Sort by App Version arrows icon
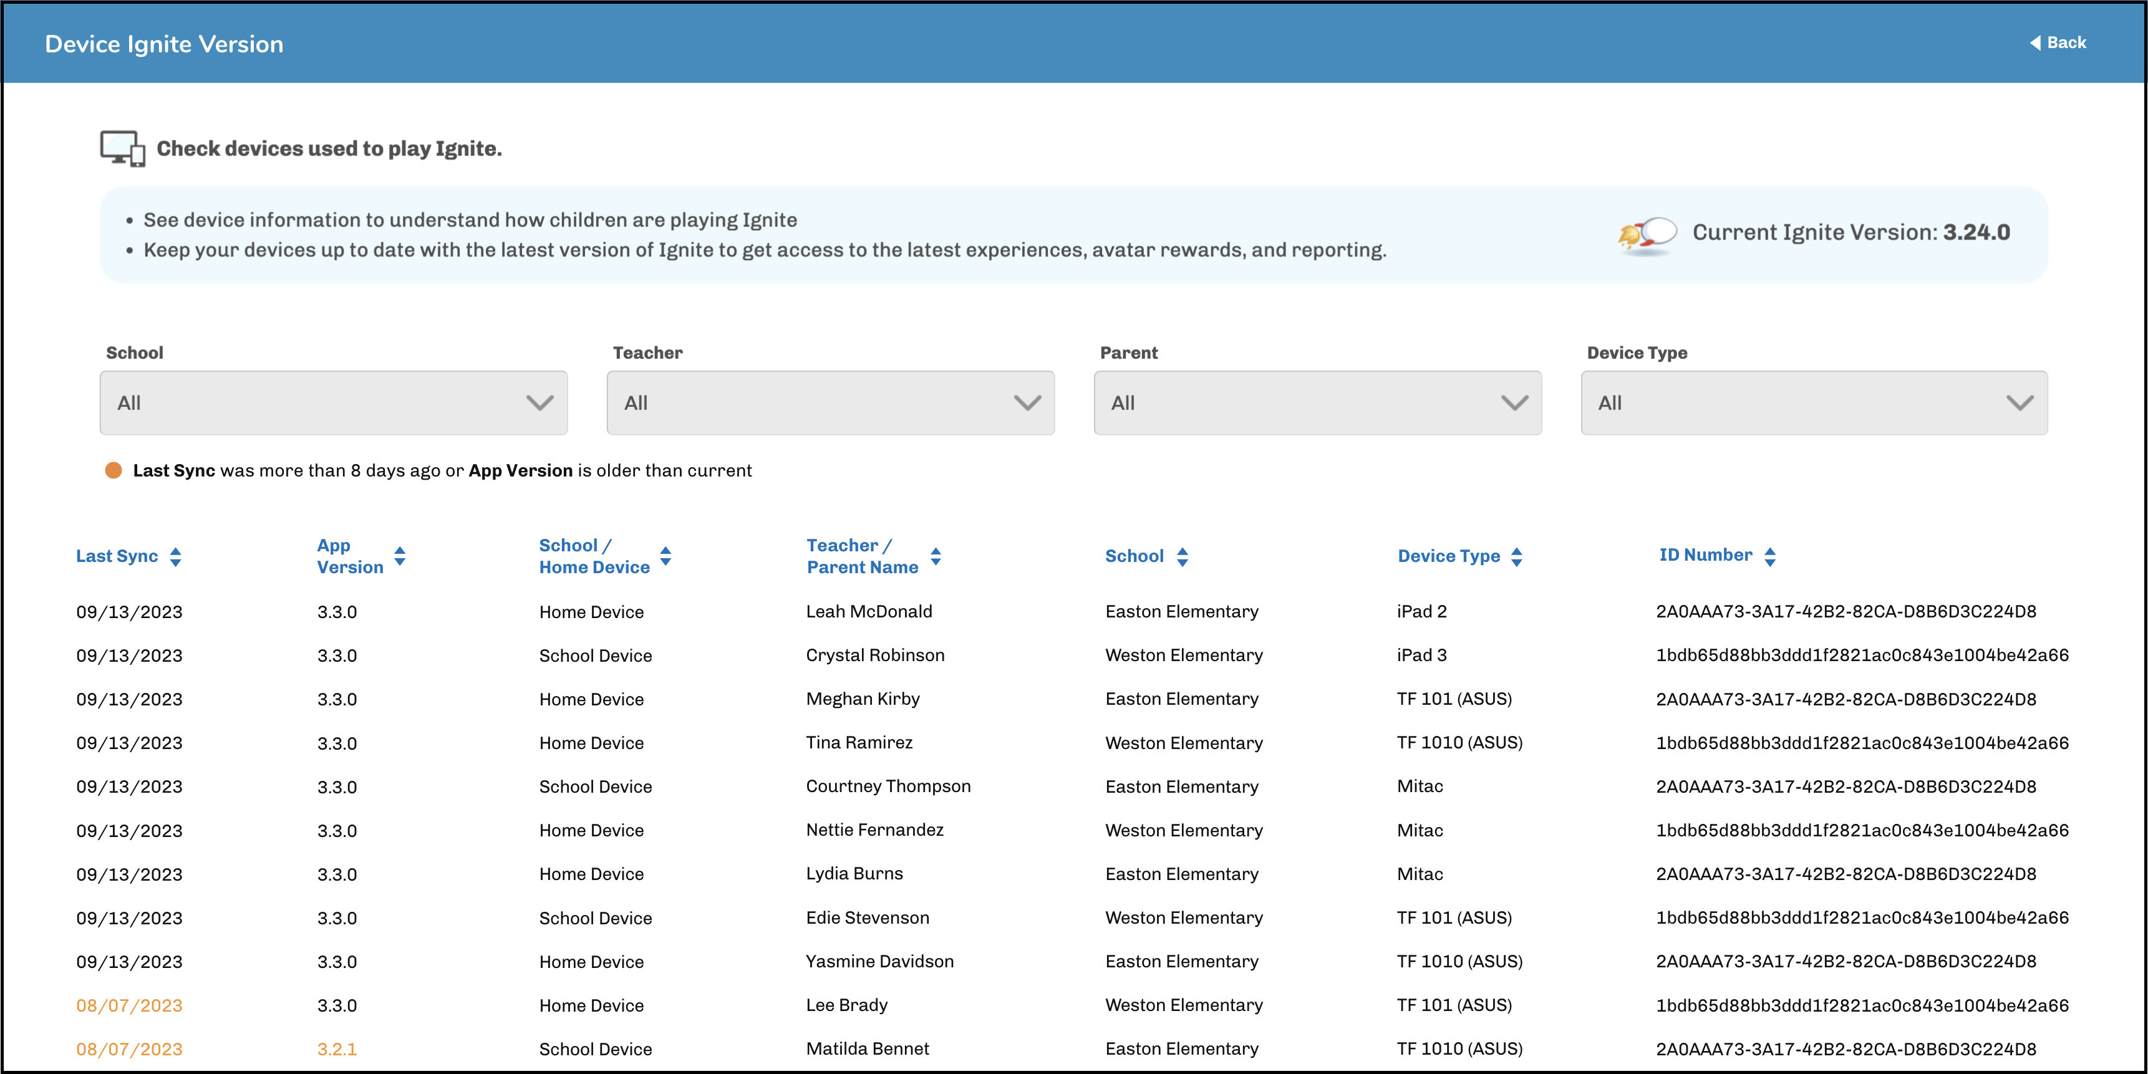Screen dimensions: 2148x1074 399,556
